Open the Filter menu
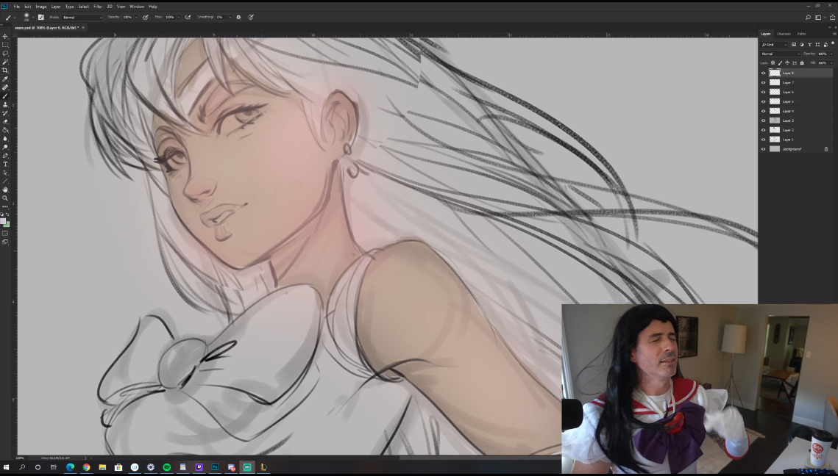The height and width of the screenshot is (476, 838). pos(98,7)
